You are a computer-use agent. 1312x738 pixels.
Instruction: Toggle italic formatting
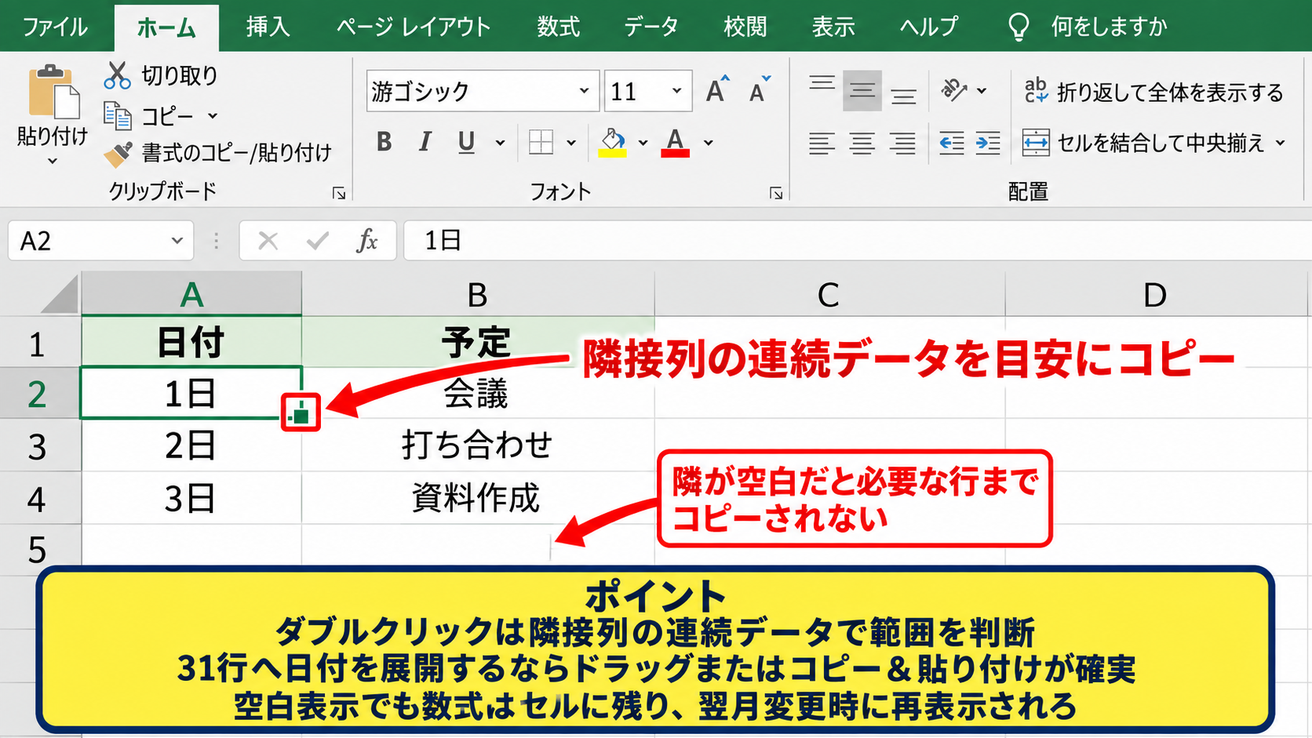[x=425, y=142]
